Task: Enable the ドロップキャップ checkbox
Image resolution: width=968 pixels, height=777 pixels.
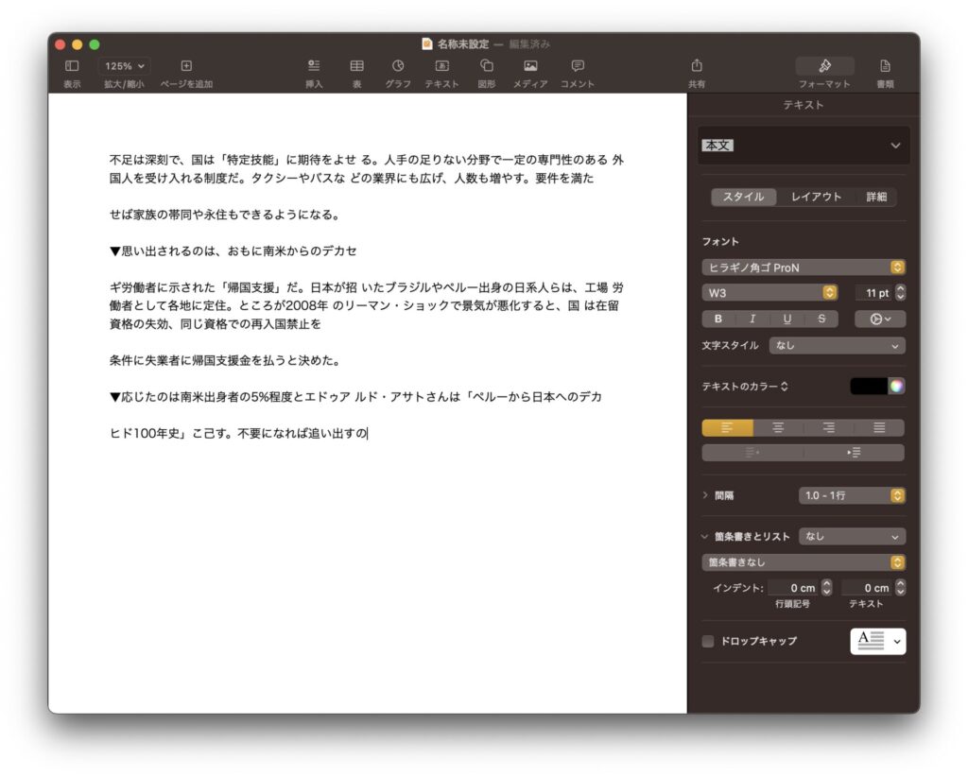Action: 708,641
